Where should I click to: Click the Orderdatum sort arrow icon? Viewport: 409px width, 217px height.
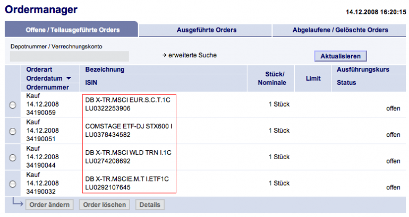pos(69,79)
